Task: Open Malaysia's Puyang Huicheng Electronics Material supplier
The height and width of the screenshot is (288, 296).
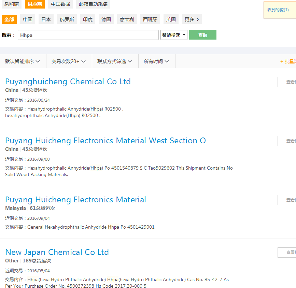Action: (x=75, y=200)
